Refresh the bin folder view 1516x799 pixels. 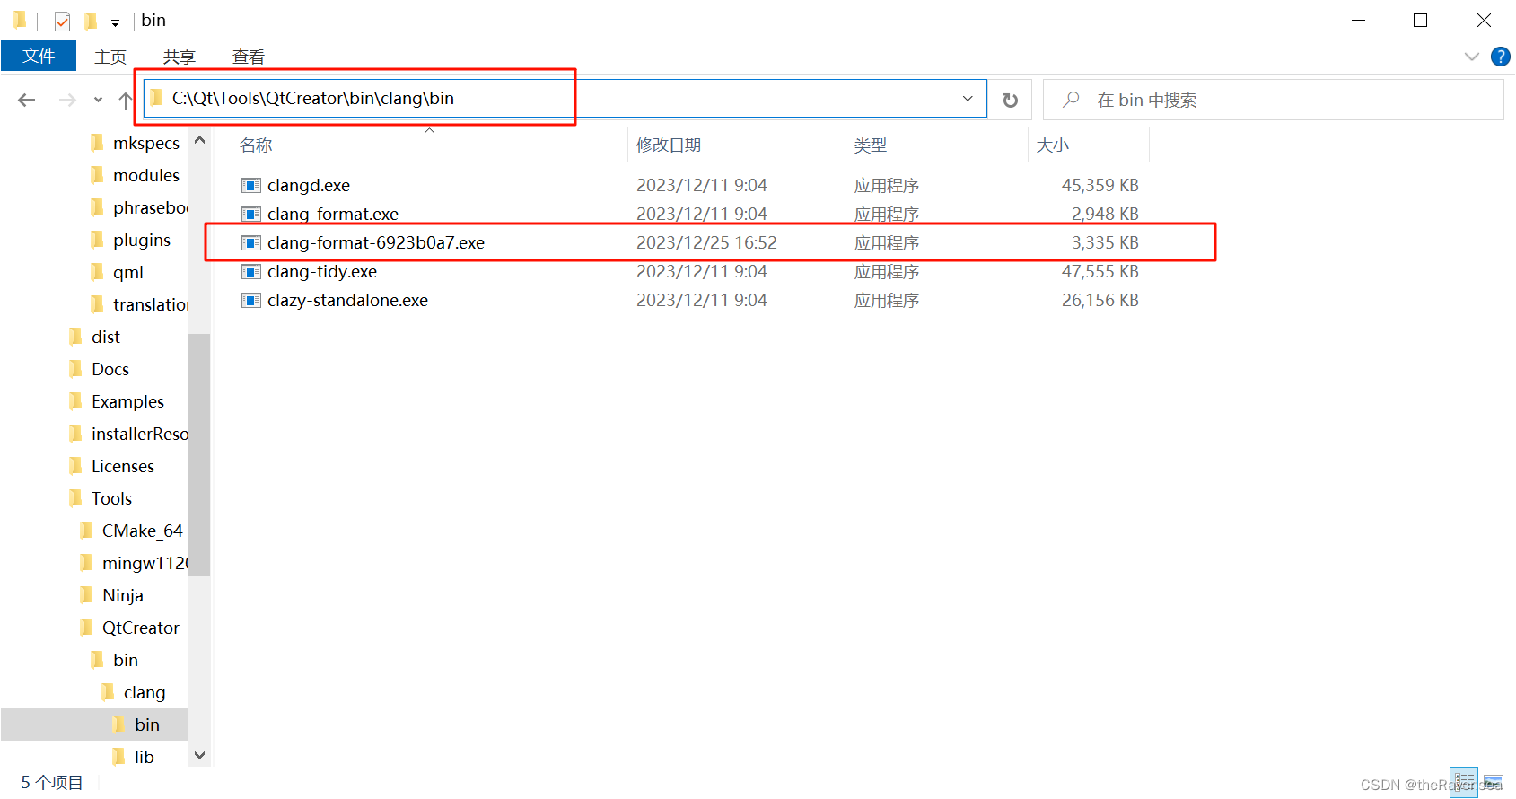1011,100
